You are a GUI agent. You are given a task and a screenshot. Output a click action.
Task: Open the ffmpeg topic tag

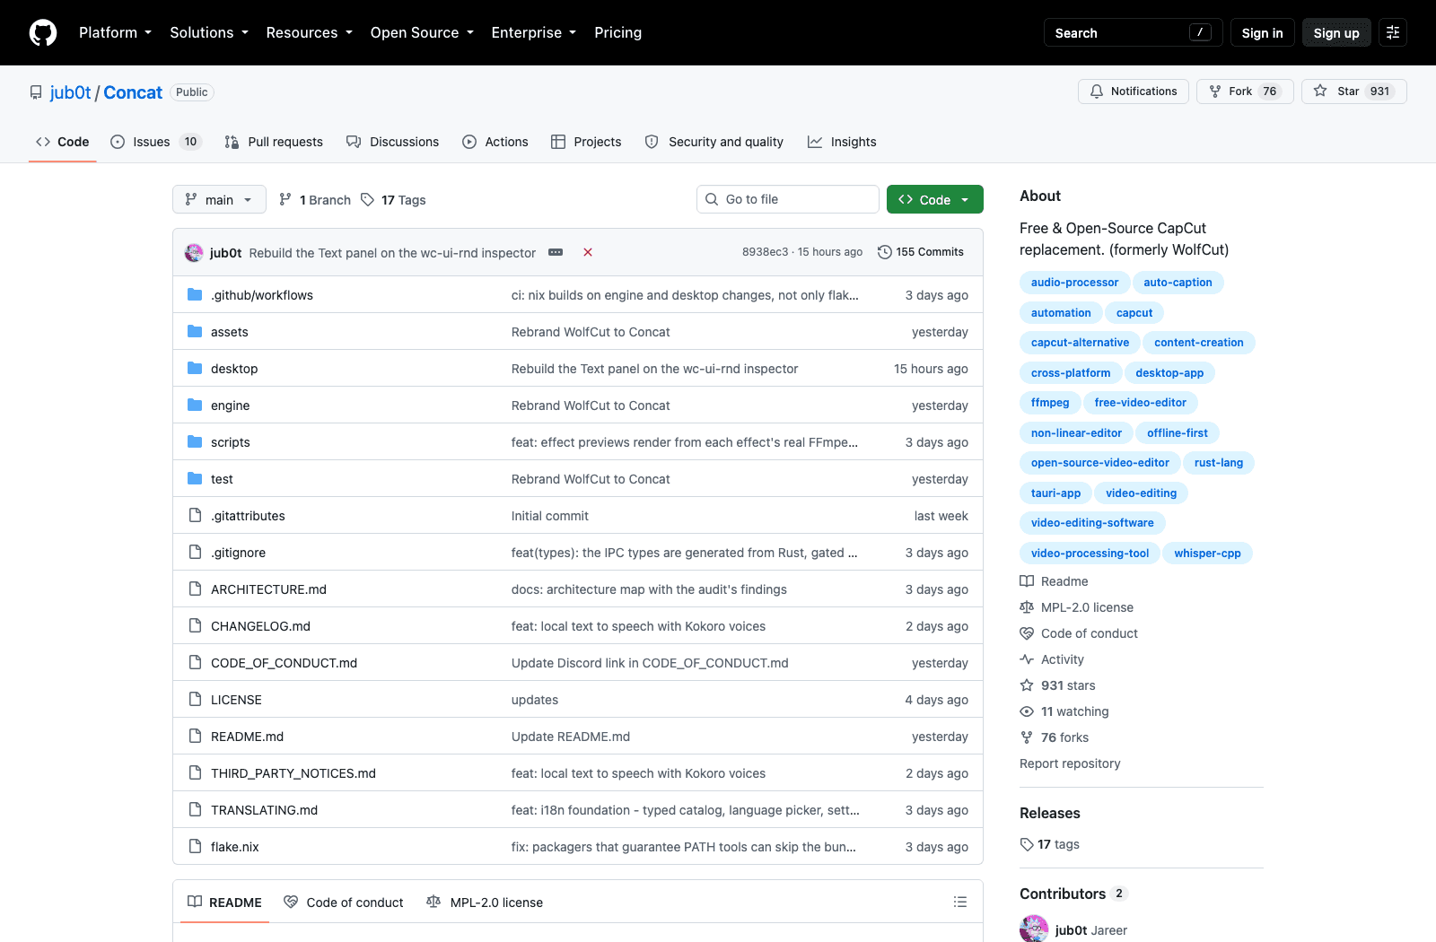point(1050,403)
